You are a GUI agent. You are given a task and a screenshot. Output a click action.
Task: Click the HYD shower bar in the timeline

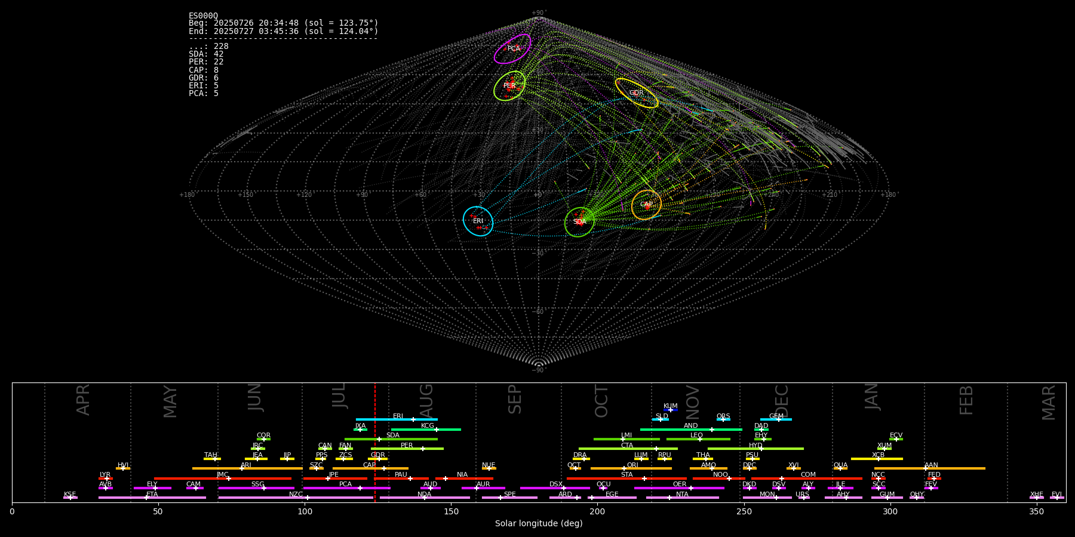point(755,449)
